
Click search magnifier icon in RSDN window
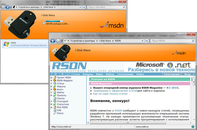coord(193,41)
